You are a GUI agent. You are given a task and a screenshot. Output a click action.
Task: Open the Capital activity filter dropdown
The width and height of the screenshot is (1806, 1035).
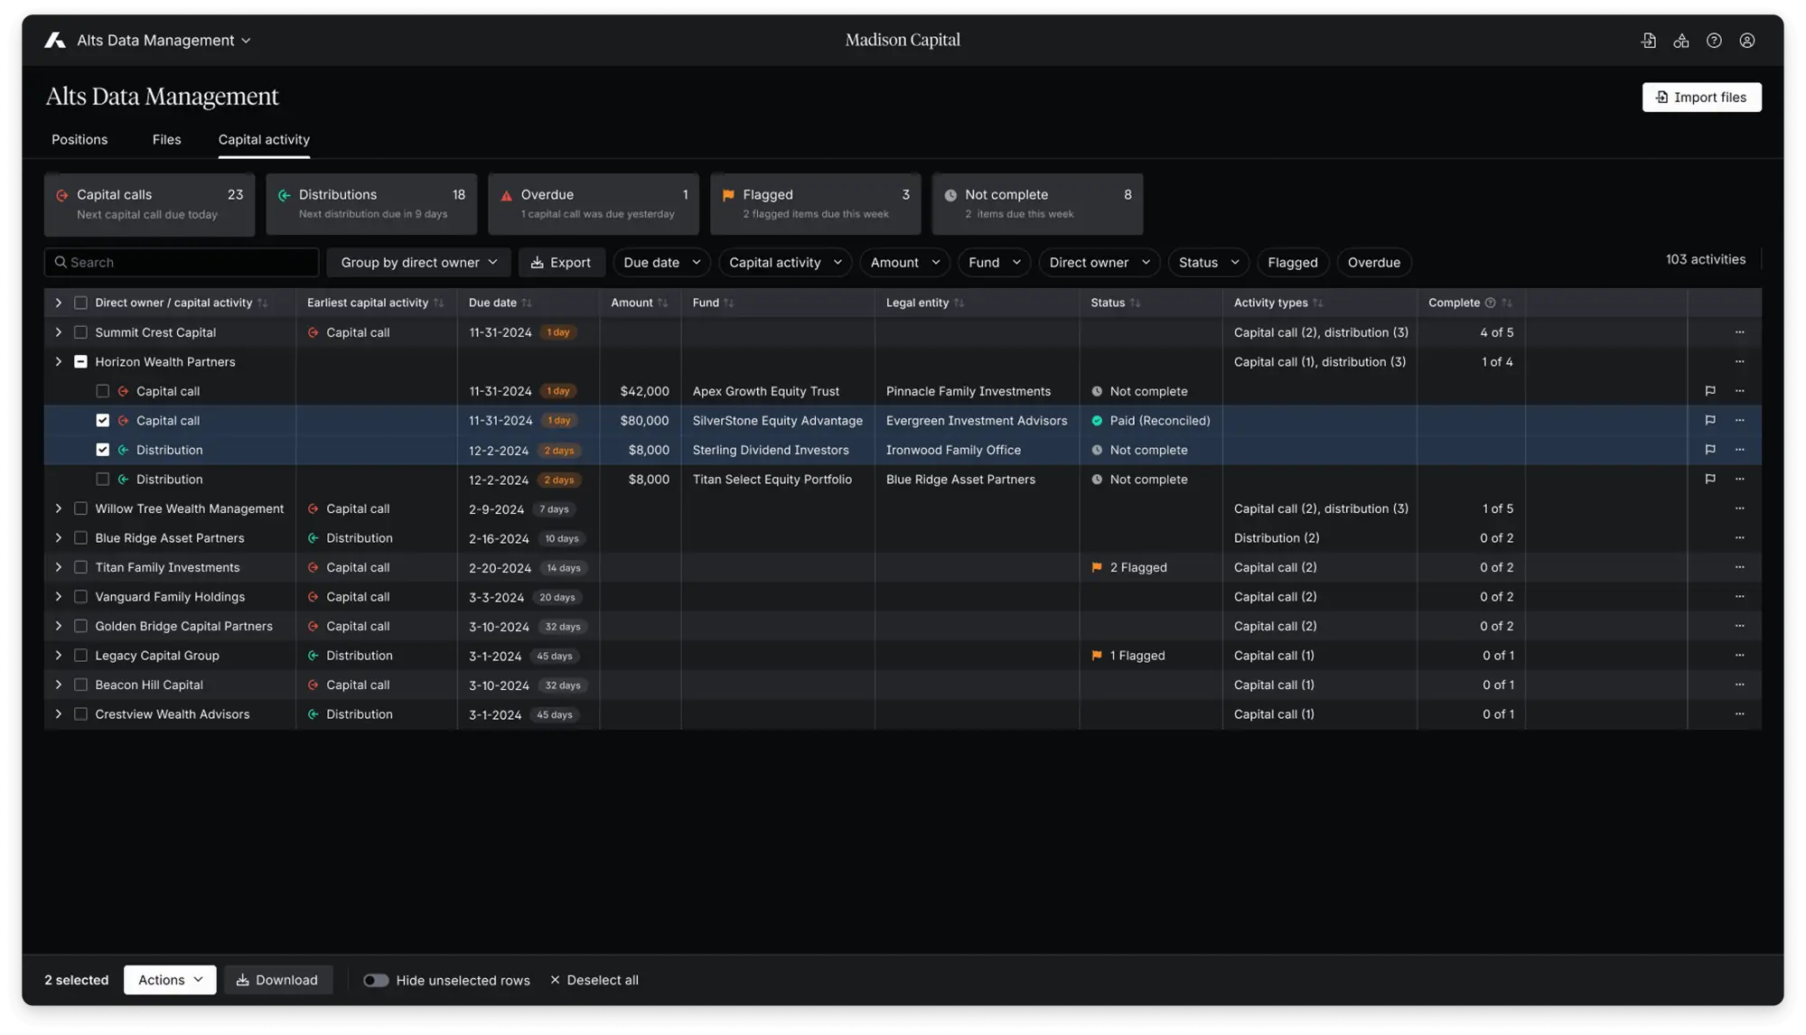pos(784,263)
